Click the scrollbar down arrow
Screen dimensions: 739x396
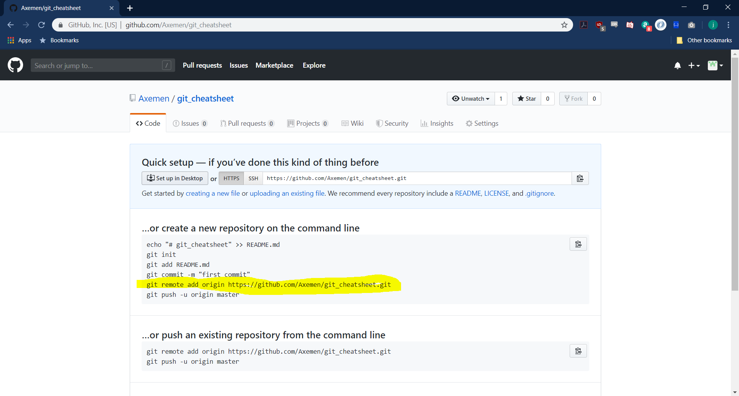point(735,392)
